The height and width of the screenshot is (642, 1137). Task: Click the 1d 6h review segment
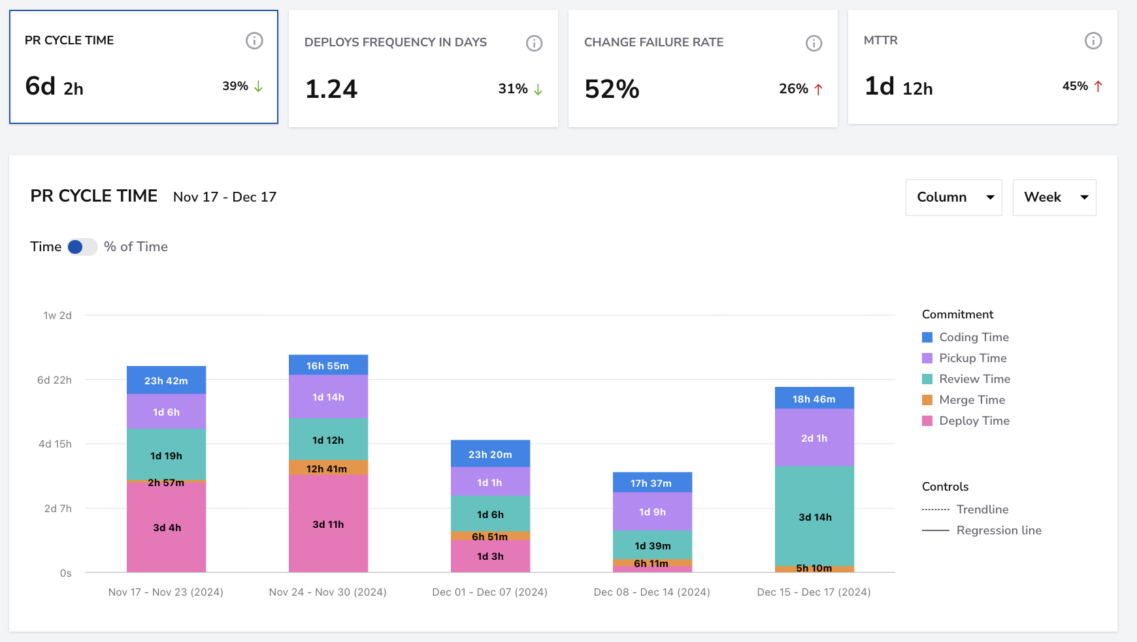point(490,514)
